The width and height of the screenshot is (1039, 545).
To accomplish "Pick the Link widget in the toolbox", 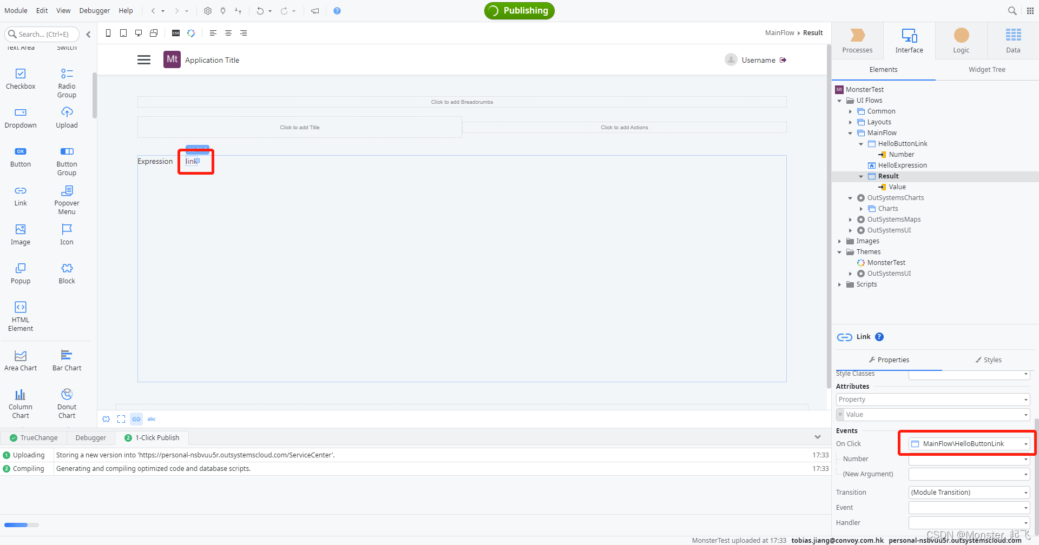I will coord(21,196).
